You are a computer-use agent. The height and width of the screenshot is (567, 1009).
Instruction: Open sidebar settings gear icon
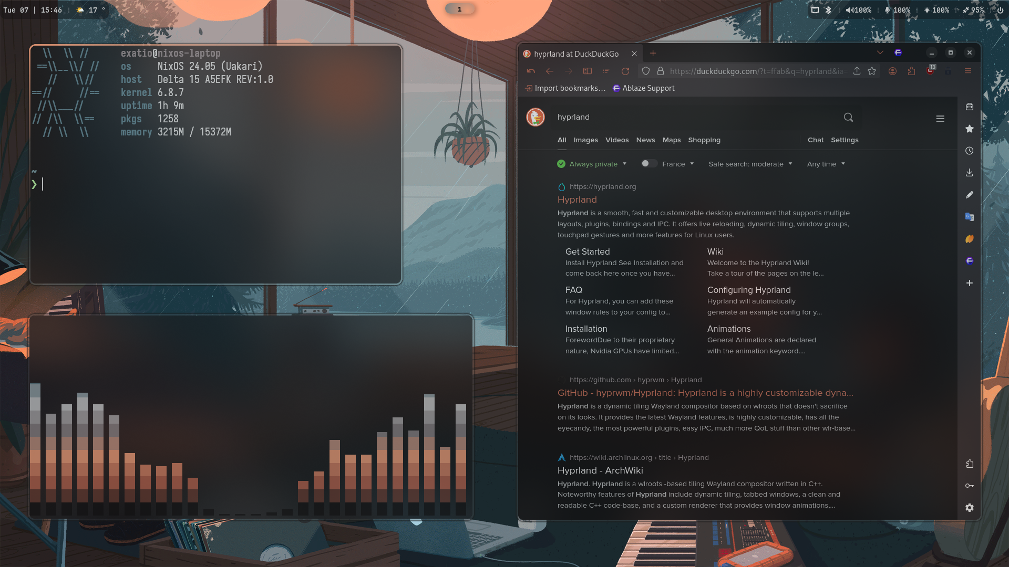click(x=969, y=508)
